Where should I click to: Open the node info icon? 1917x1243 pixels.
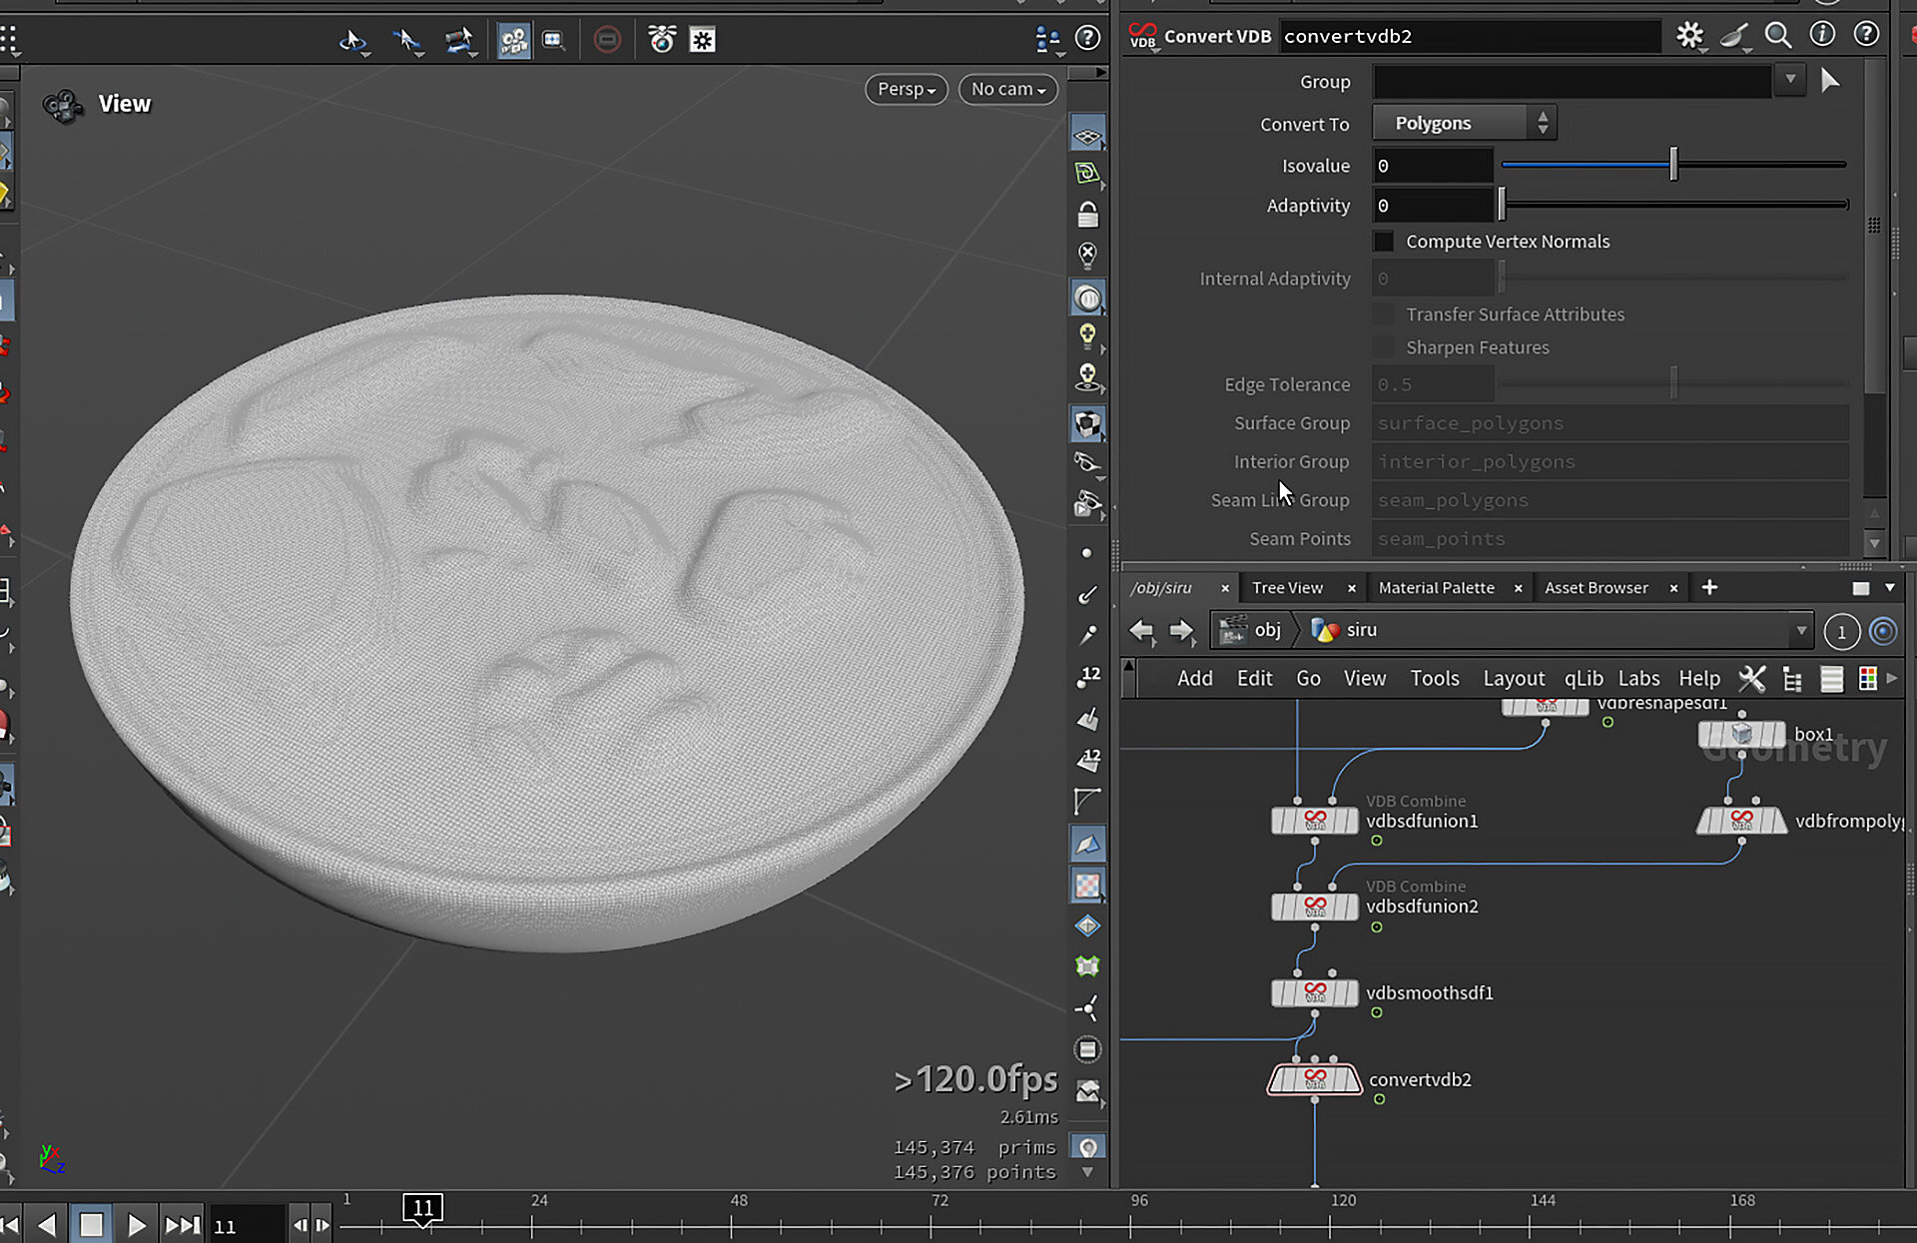tap(1822, 35)
